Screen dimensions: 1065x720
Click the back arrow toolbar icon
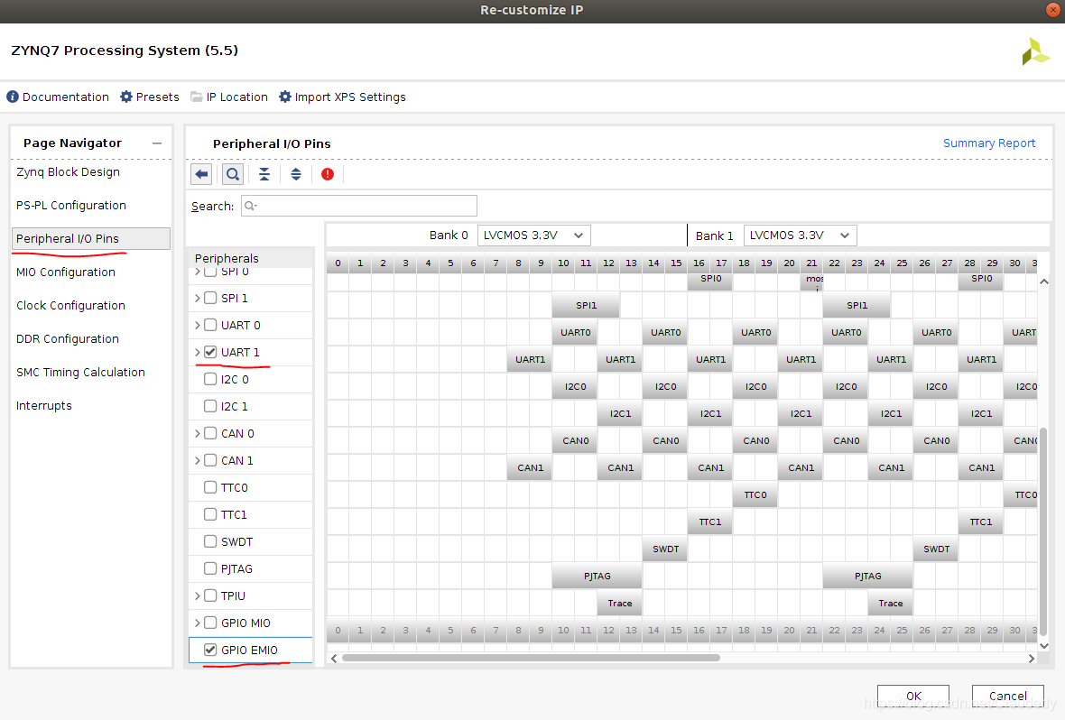point(201,174)
